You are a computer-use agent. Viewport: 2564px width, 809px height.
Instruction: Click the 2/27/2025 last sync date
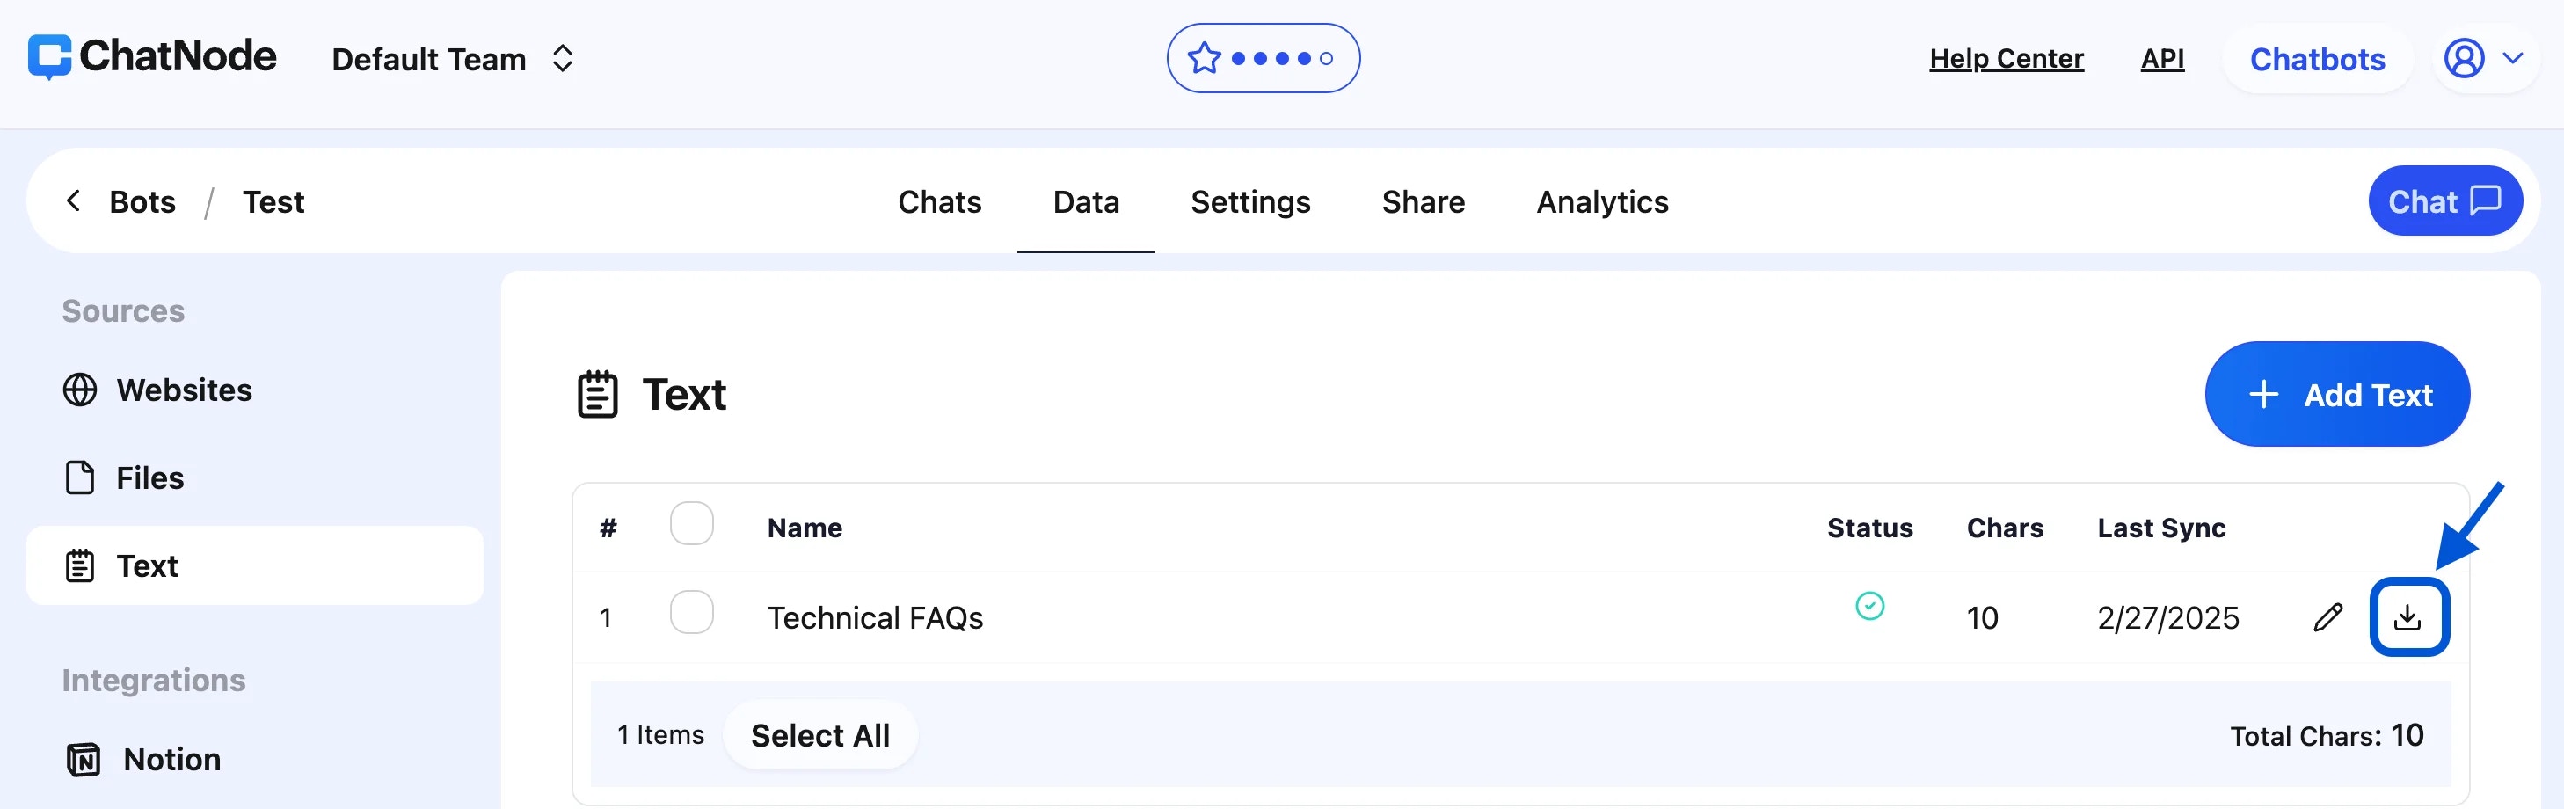click(2167, 618)
